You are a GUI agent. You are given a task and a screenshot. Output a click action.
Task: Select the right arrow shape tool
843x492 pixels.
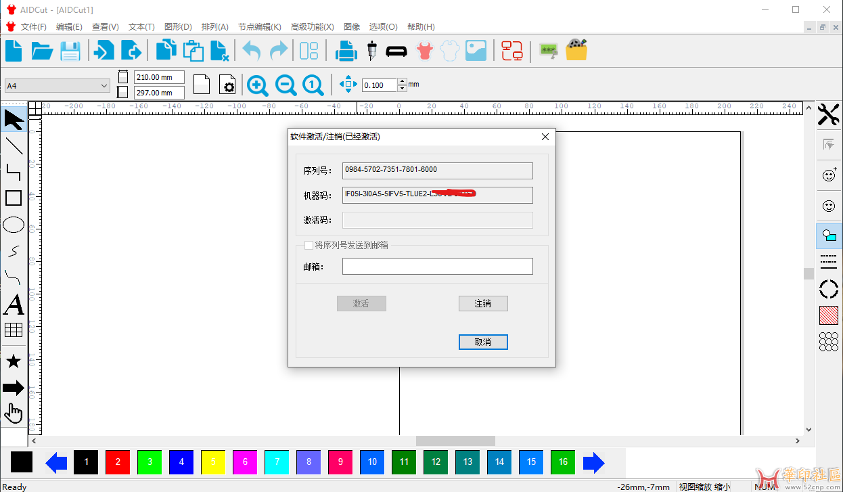tap(14, 388)
